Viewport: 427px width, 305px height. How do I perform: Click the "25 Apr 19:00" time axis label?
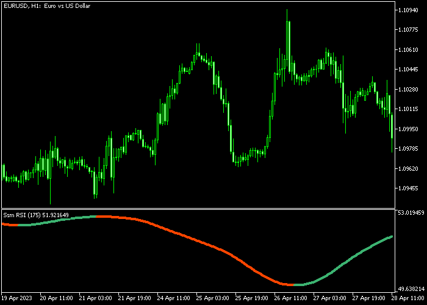pyautogui.click(x=251, y=298)
